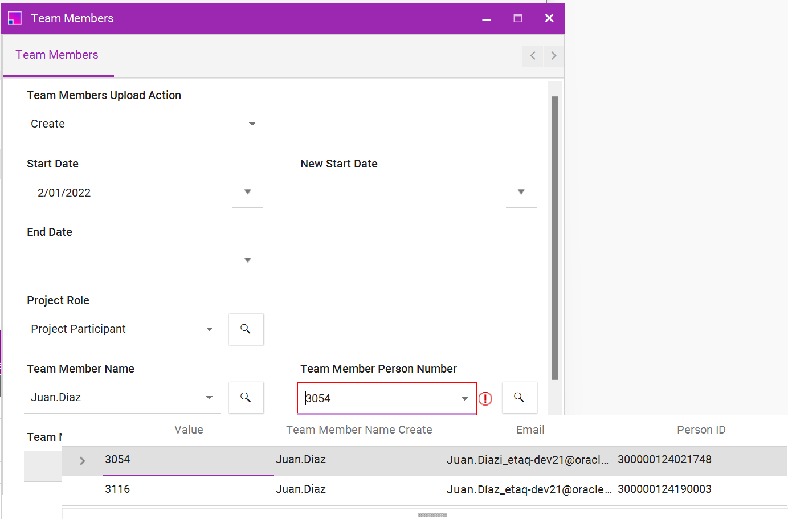Go to the previous tab with left chevron
Image resolution: width=788 pixels, height=519 pixels.
[x=533, y=56]
